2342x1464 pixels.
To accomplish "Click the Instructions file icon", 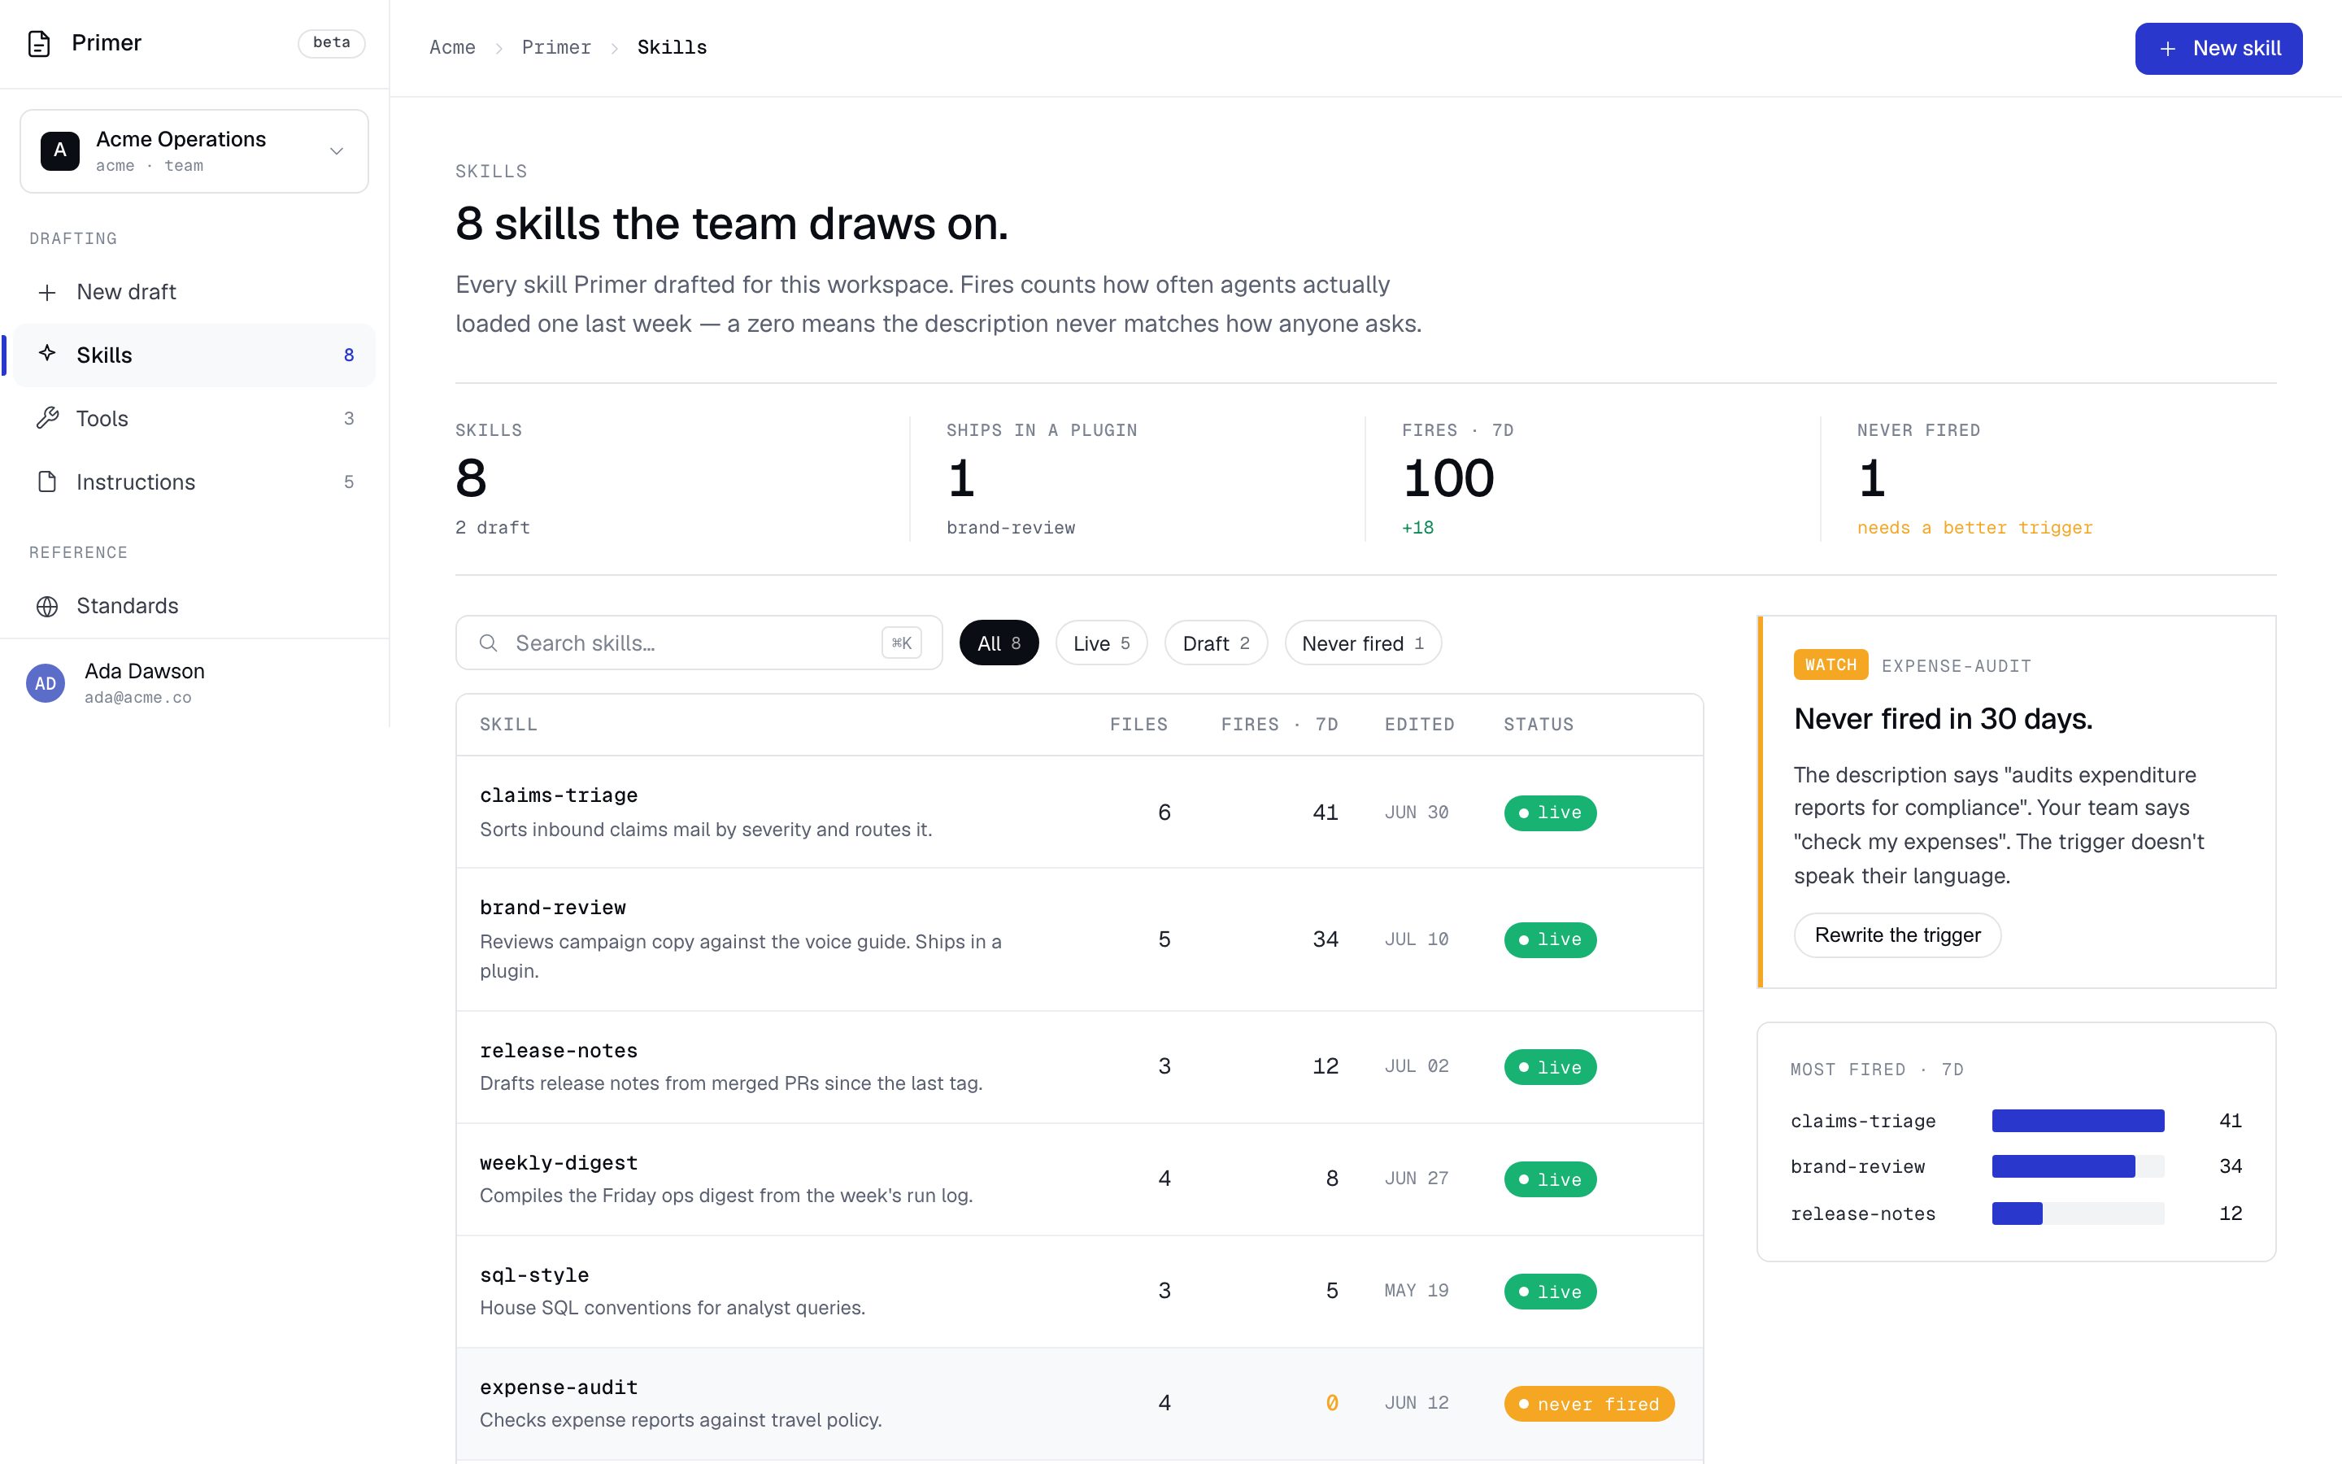I will [x=46, y=481].
